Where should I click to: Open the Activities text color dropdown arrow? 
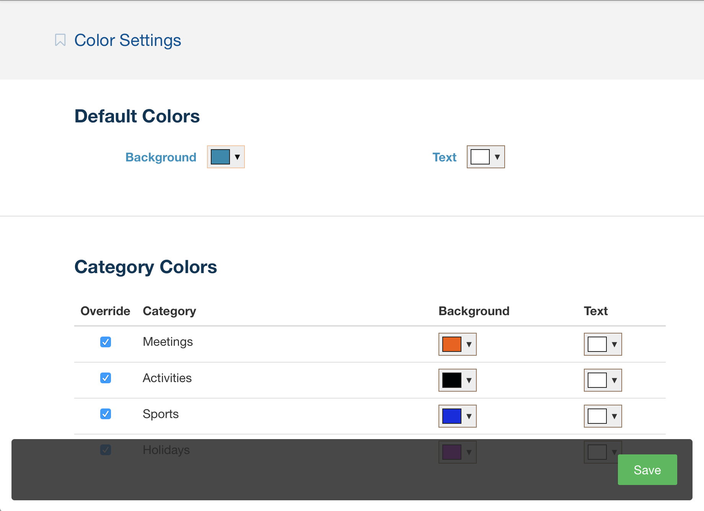pos(614,380)
